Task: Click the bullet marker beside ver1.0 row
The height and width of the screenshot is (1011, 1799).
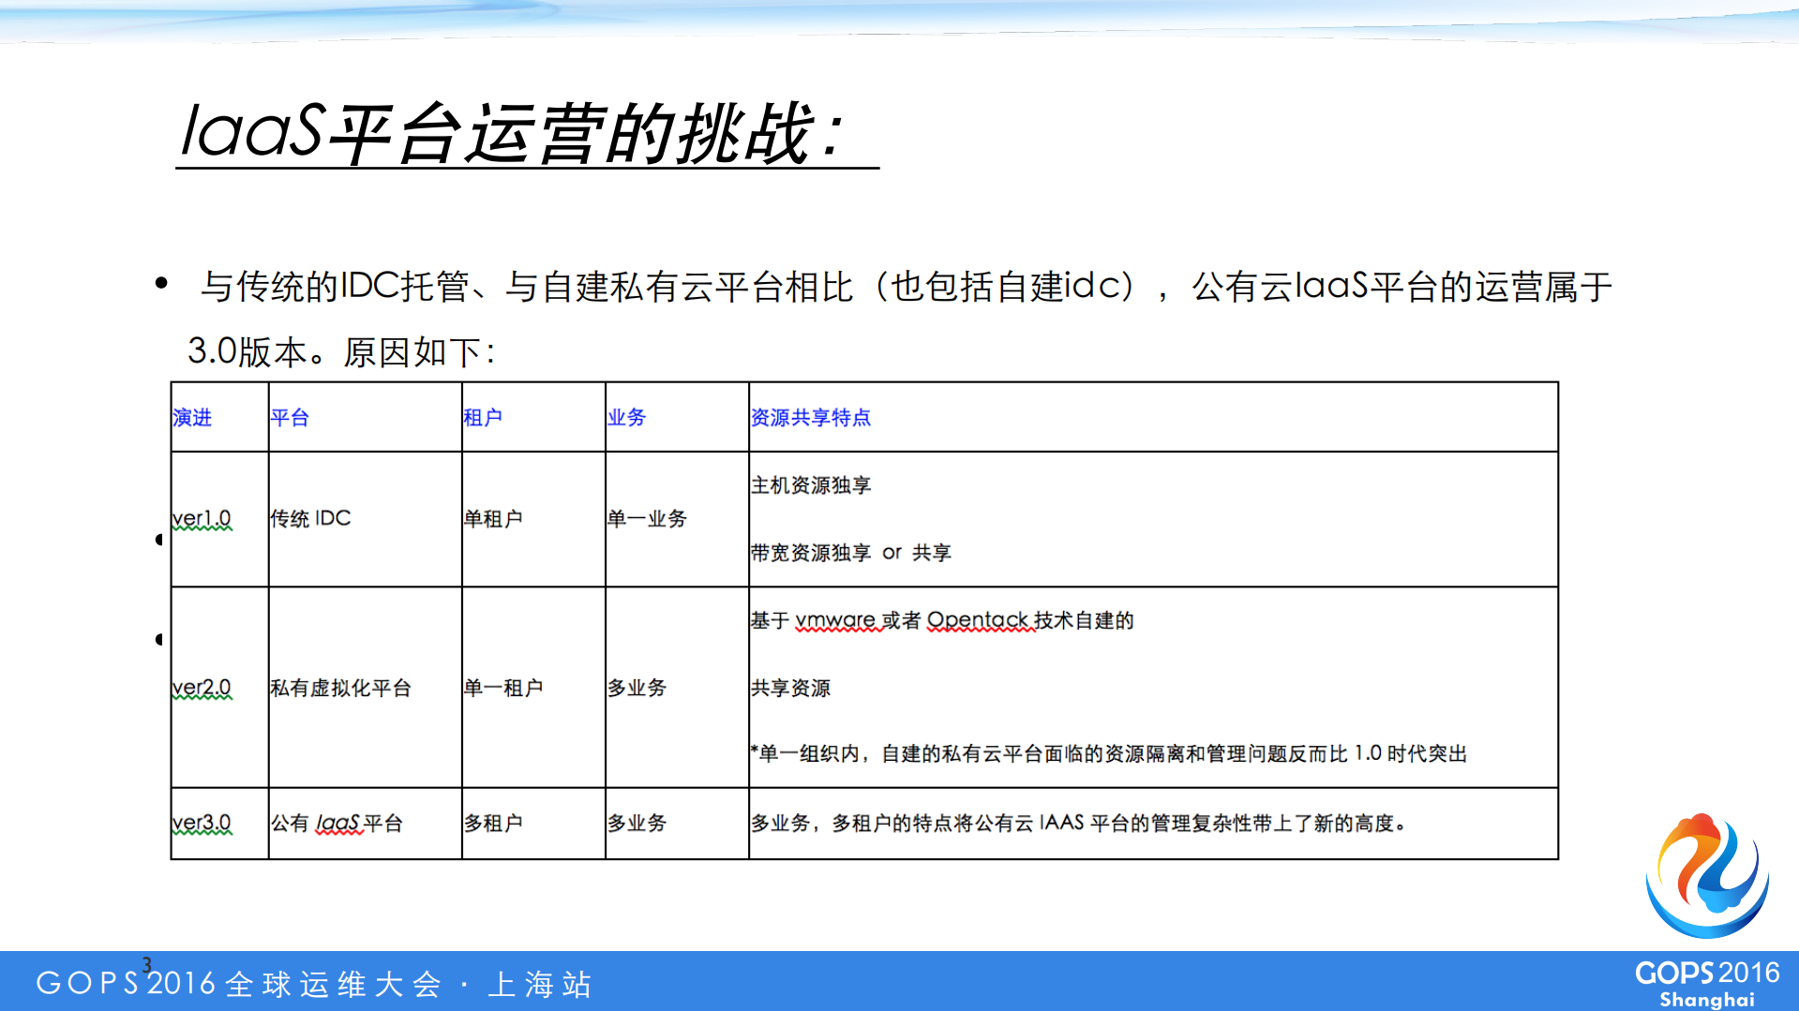Action: 159,538
